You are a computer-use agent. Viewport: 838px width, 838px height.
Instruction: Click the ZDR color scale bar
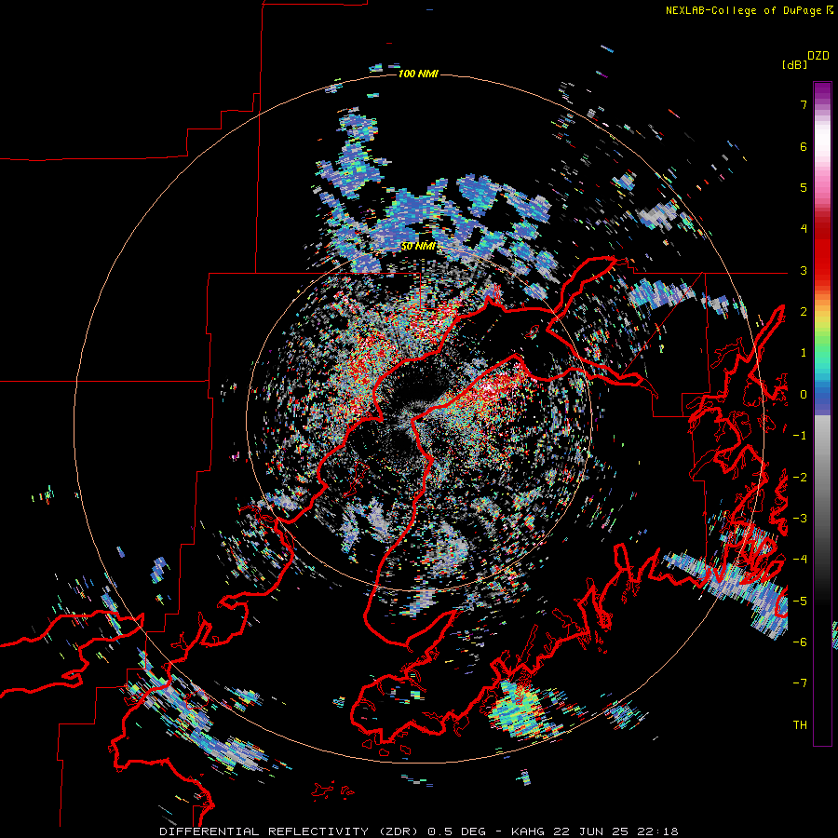click(822, 413)
